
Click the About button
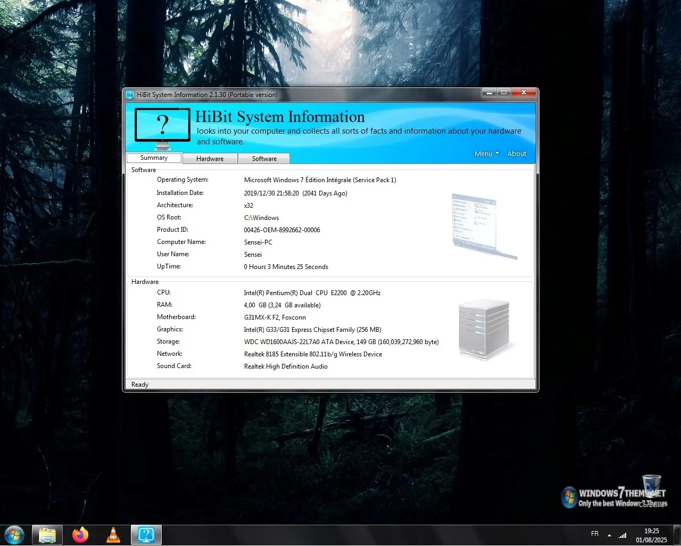[x=516, y=153]
